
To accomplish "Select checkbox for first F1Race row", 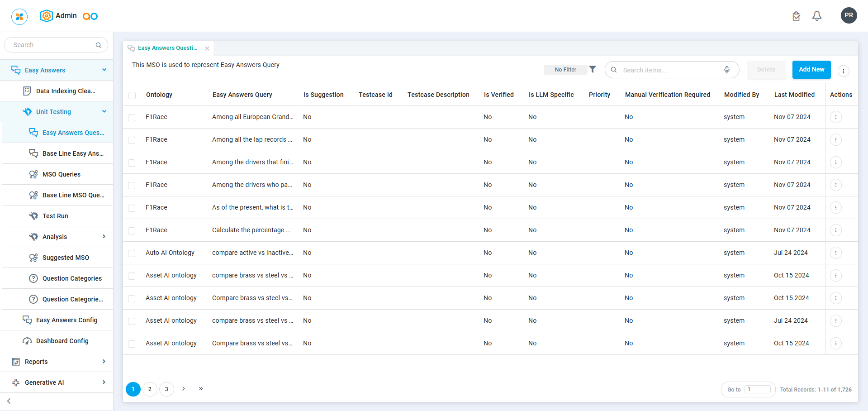I will [132, 118].
